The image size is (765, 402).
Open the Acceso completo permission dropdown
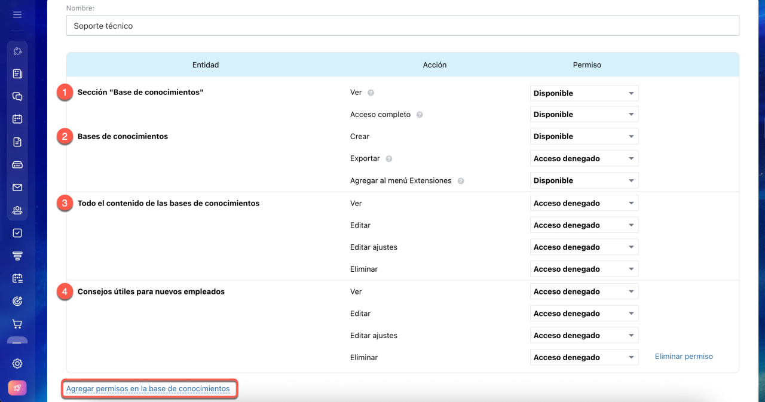tap(584, 114)
